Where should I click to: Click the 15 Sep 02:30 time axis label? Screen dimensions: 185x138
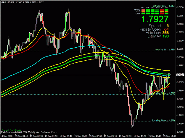click(x=36, y=136)
